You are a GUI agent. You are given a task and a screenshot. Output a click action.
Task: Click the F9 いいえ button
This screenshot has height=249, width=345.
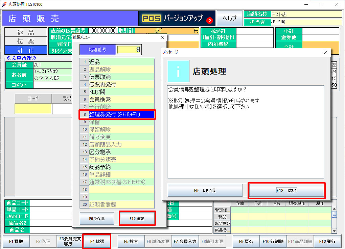[205, 191]
